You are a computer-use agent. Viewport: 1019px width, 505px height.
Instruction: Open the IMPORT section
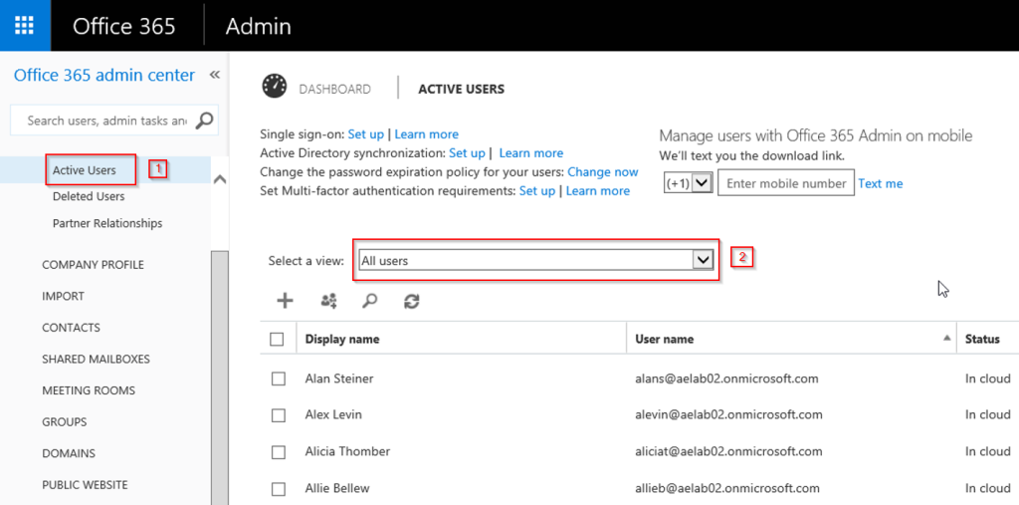pyautogui.click(x=63, y=296)
